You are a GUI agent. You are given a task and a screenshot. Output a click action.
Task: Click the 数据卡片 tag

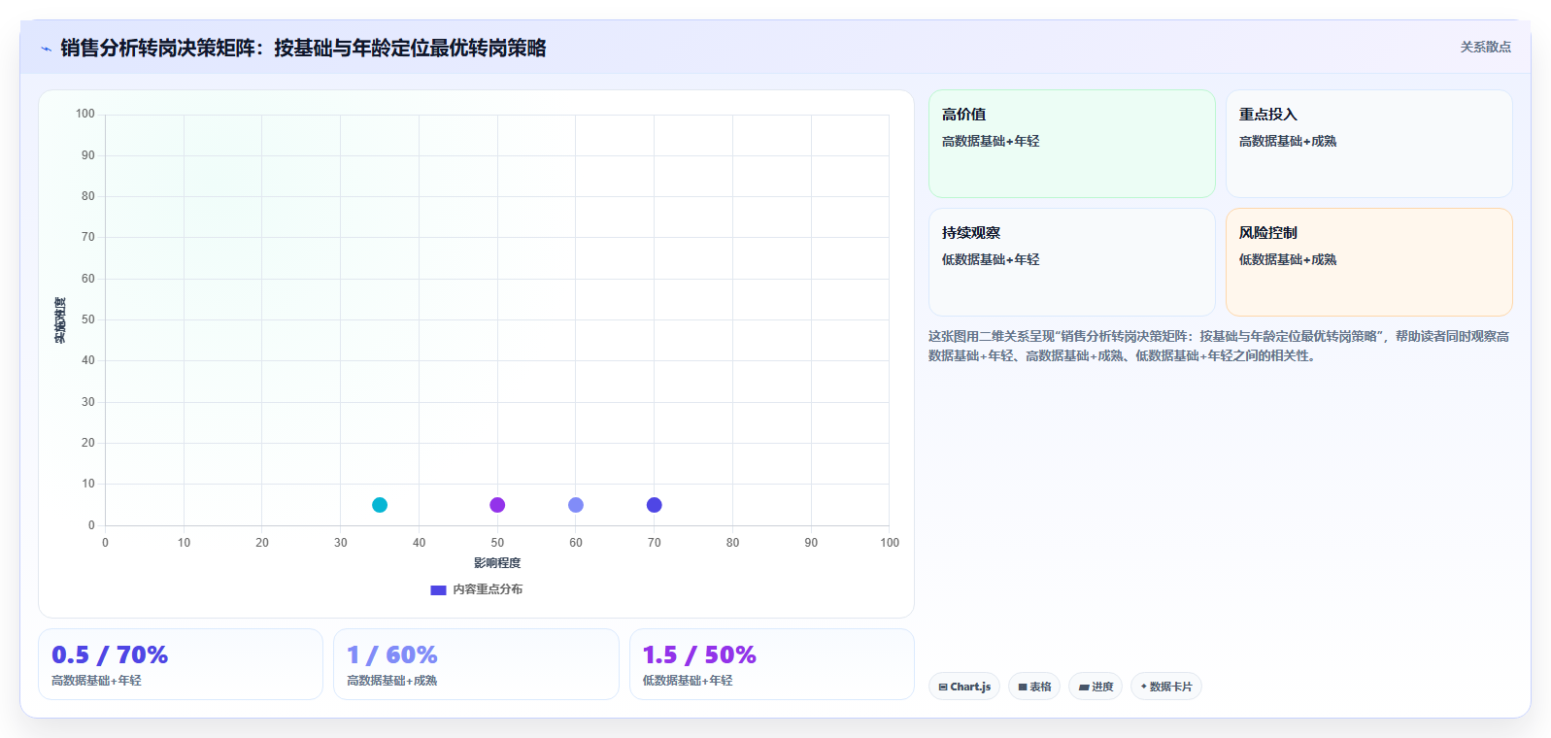(x=1166, y=687)
